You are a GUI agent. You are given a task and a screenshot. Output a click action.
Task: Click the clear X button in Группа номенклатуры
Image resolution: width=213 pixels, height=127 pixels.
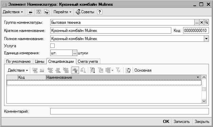pyautogui.click(x=201, y=22)
